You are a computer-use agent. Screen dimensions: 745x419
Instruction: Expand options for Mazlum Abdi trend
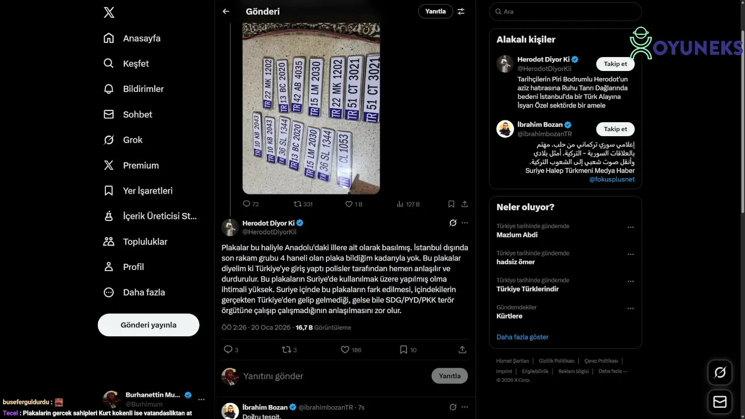click(630, 228)
